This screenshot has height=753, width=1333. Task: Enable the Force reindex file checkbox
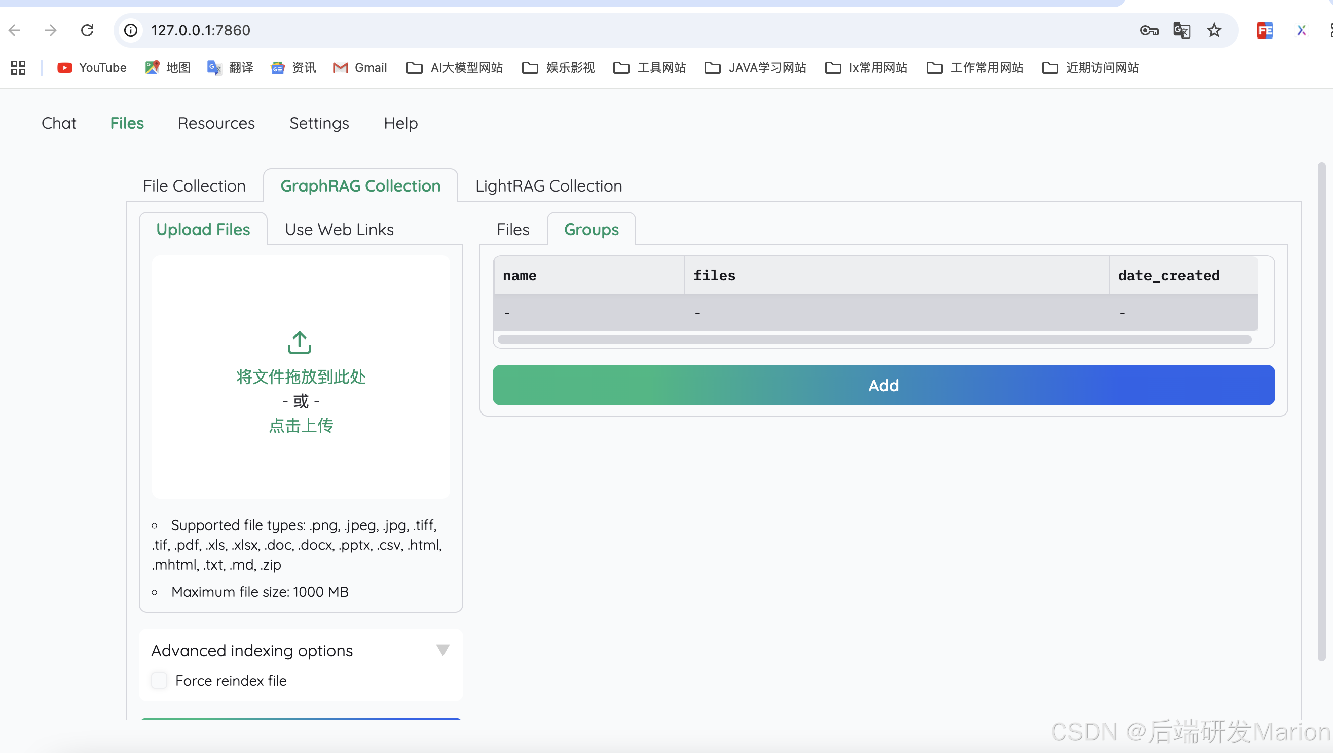tap(159, 681)
